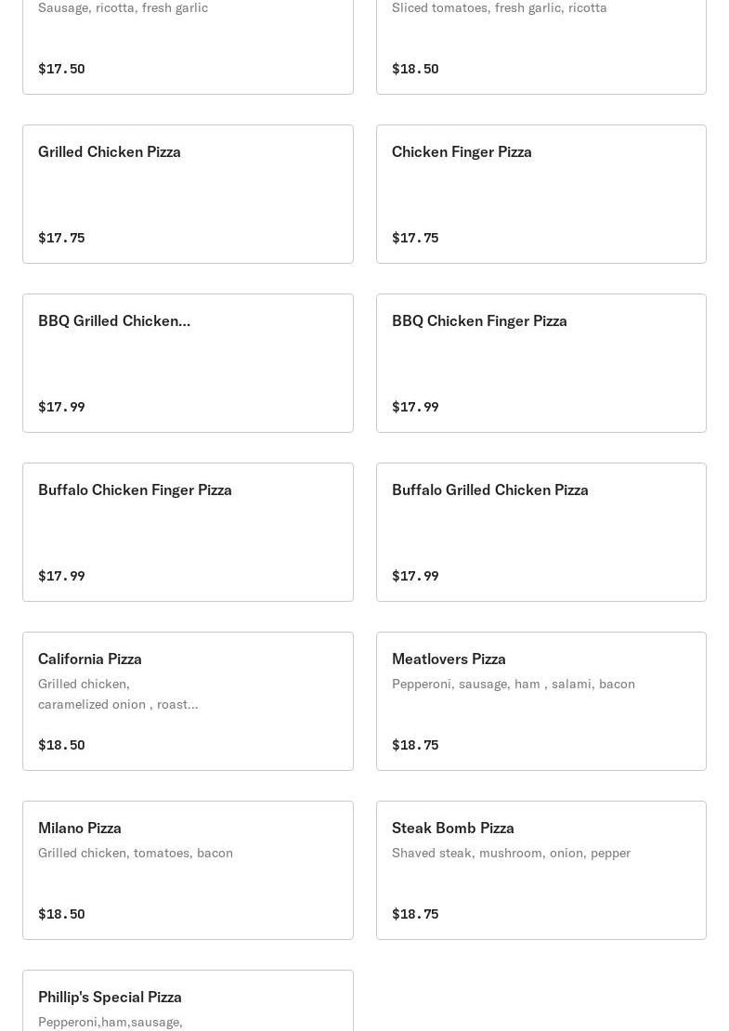Image resolution: width=729 pixels, height=1031 pixels.
Task: Click the Milano Pizza $18.50 price
Action: (x=61, y=914)
